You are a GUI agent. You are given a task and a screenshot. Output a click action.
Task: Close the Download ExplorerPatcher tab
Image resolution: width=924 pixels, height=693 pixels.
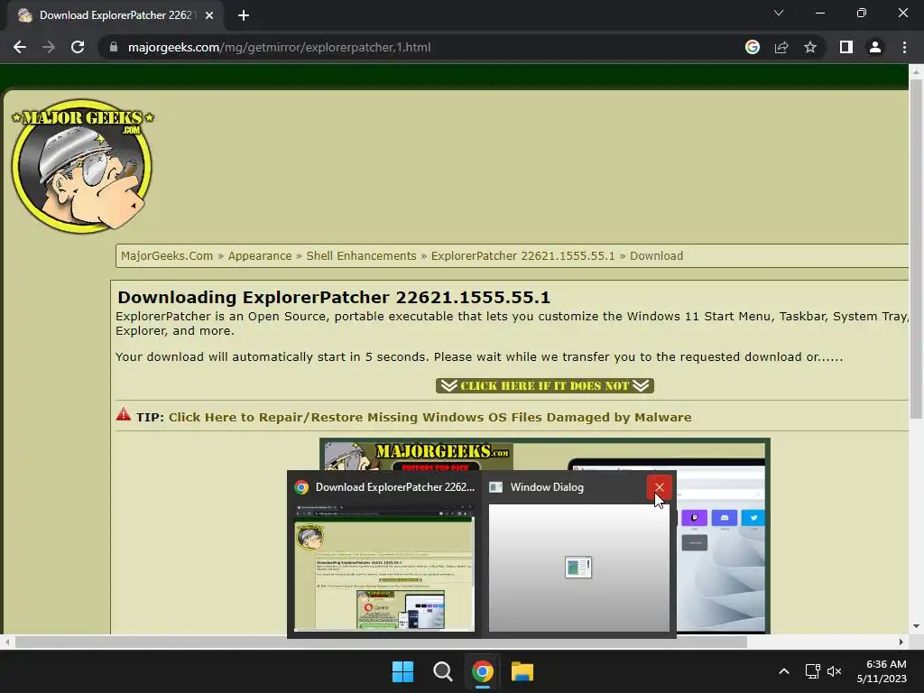click(209, 15)
